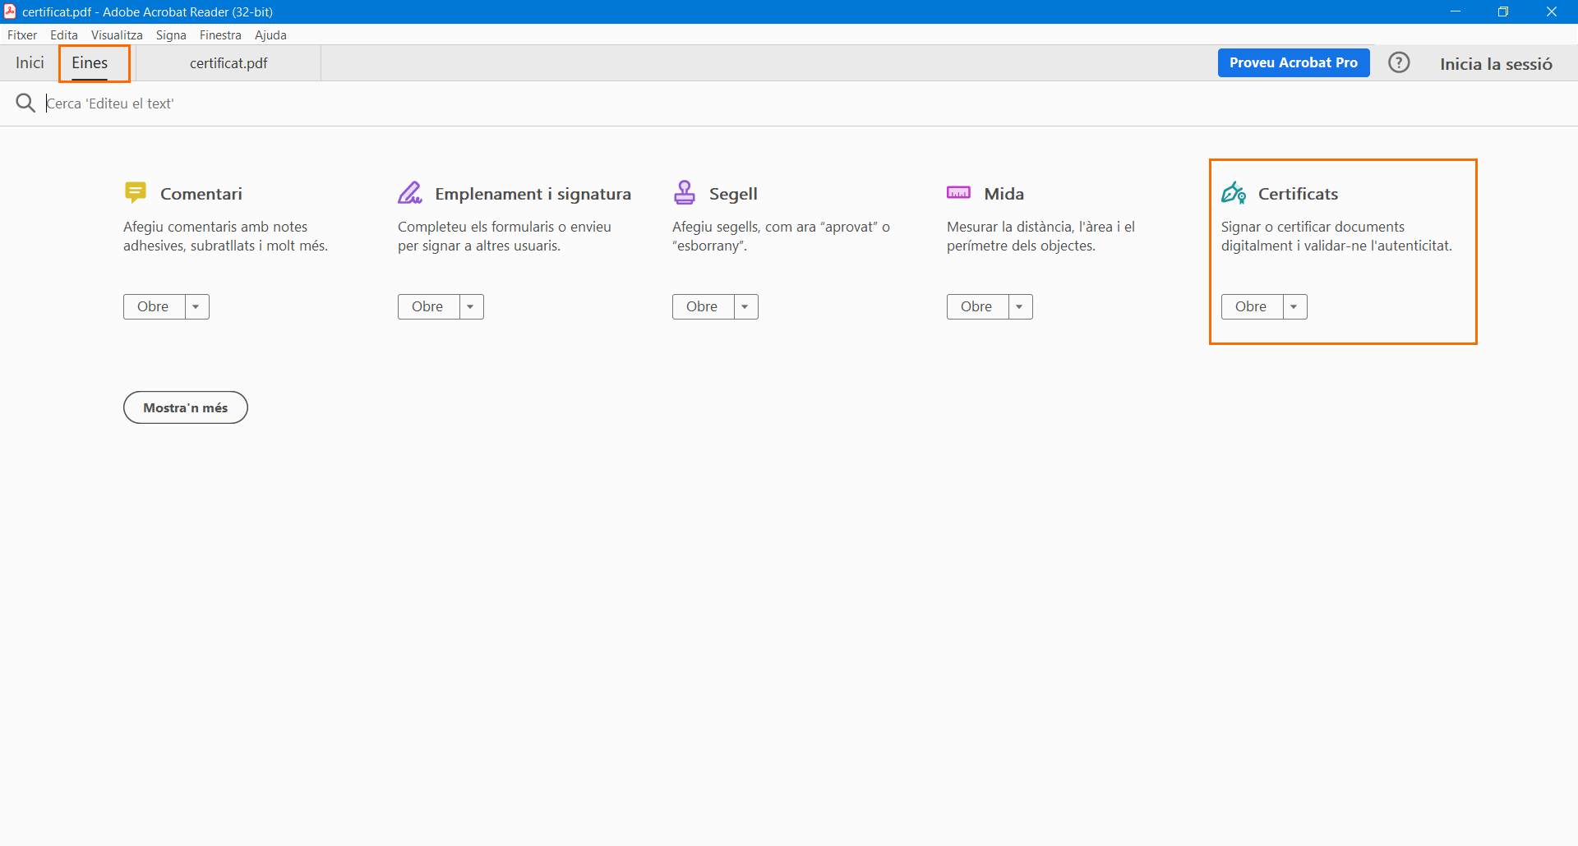Expand the Segell Obre dropdown arrow

click(x=745, y=307)
